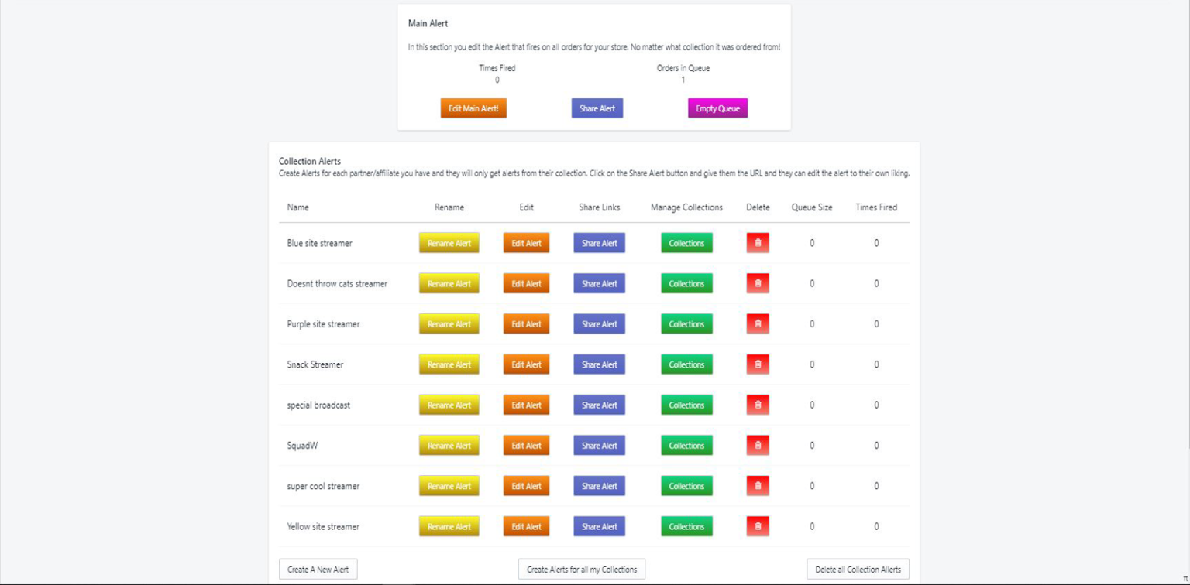The height and width of the screenshot is (585, 1190).
Task: Rename the super cool streamer alert
Action: pos(449,486)
